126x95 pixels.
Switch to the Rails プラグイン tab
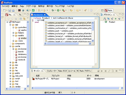pyautogui.click(x=85, y=71)
